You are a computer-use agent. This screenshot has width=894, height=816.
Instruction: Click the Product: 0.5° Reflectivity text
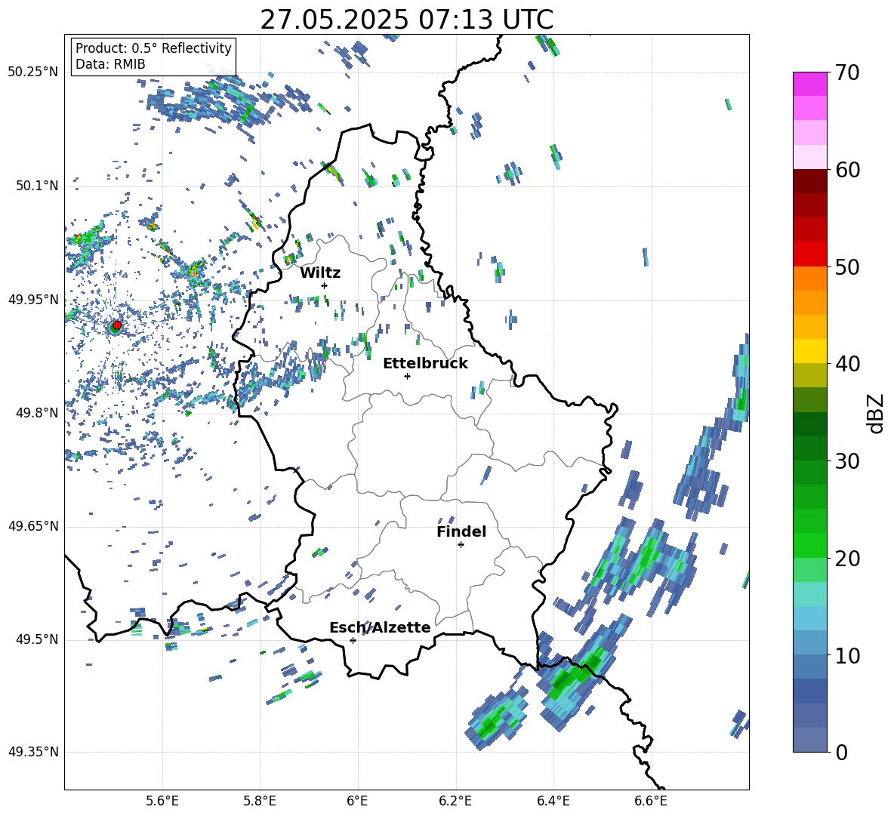[x=153, y=48]
